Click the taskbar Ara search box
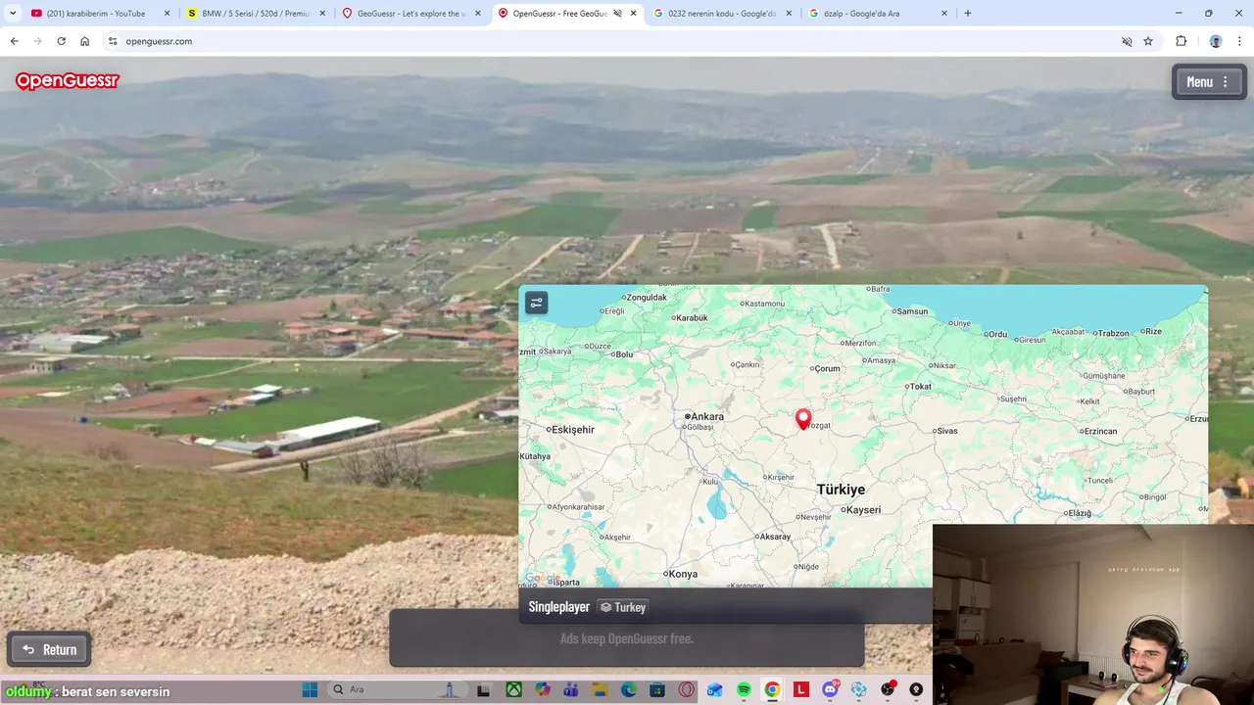Screen dimensions: 1254x705 point(397,689)
